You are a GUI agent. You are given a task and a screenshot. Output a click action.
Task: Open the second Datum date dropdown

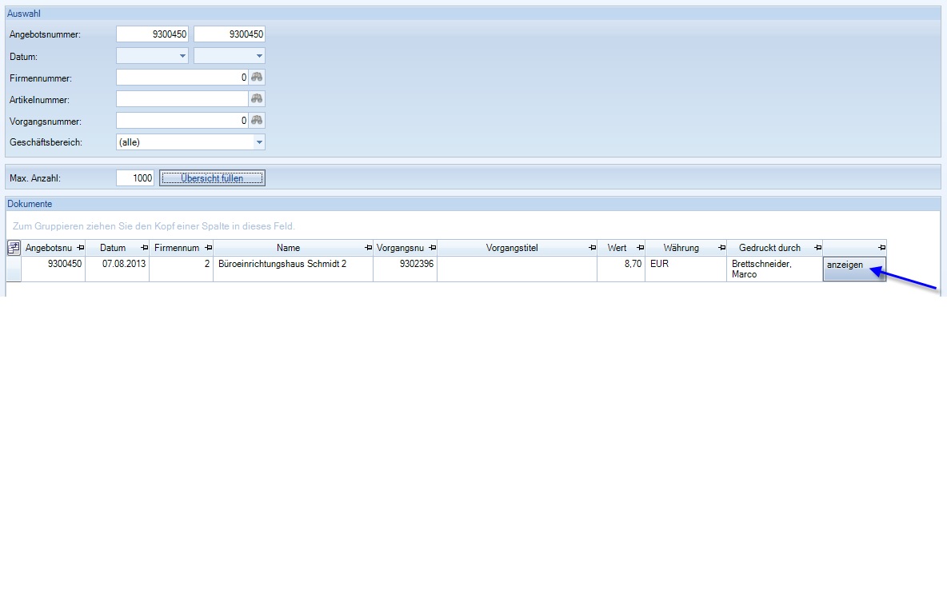tap(259, 56)
